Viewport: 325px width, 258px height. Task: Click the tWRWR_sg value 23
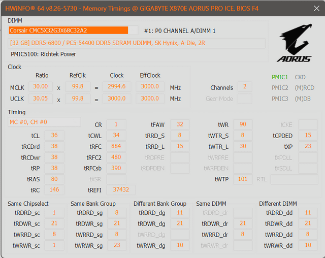(117, 245)
